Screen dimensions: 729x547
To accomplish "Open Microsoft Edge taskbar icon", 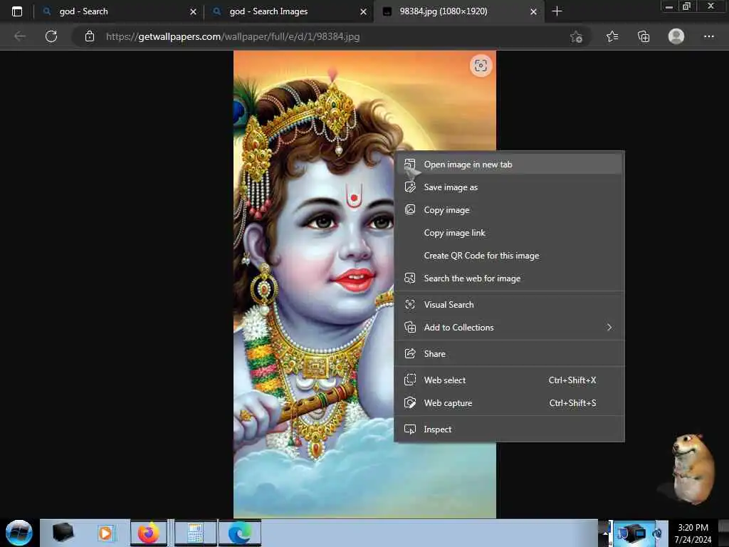I will [x=240, y=533].
